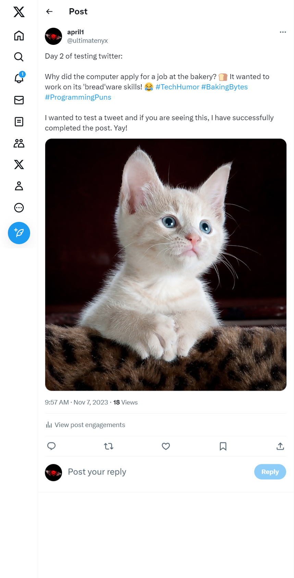Click the Post your reply field

point(97,472)
